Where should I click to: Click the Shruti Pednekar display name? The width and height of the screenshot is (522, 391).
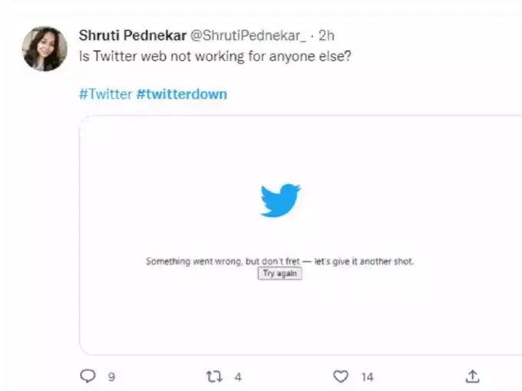[x=132, y=35]
